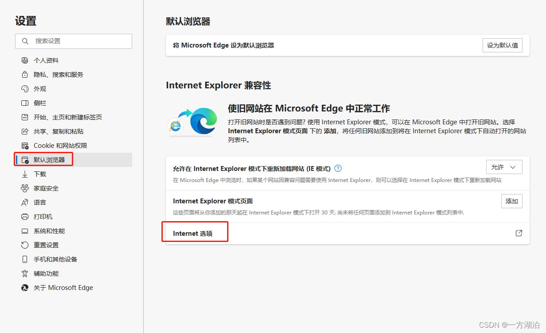
Task: Open 个人资料 settings page
Action: (74, 60)
